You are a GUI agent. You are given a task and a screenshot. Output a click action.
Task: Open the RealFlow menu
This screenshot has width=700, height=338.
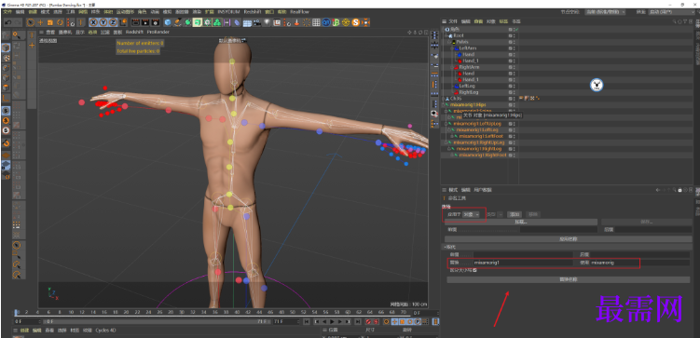point(299,11)
